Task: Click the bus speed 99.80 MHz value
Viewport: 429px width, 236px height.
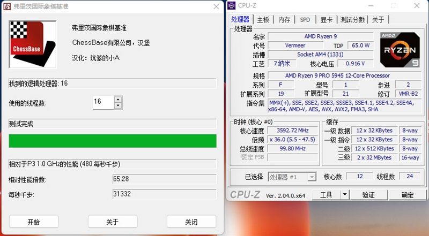Action: 292,149
